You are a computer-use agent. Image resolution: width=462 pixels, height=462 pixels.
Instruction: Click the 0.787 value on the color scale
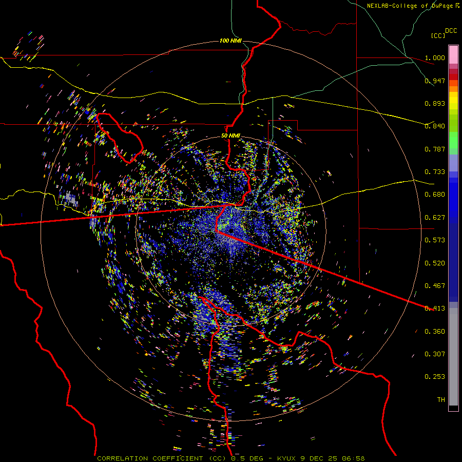click(x=435, y=149)
